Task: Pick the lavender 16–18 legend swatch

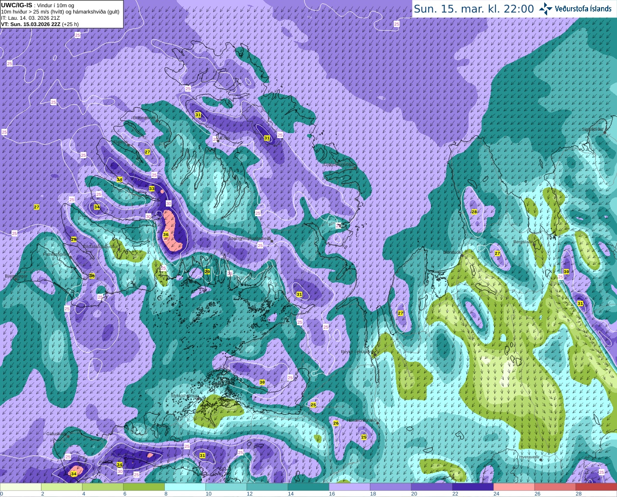Action: pyautogui.click(x=350, y=487)
